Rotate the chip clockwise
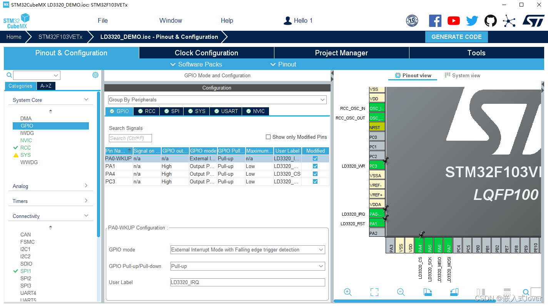Viewport: 548px width, 306px height. pos(428,292)
